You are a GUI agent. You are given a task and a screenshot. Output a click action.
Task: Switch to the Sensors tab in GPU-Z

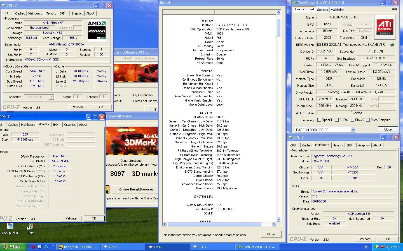pos(322,9)
